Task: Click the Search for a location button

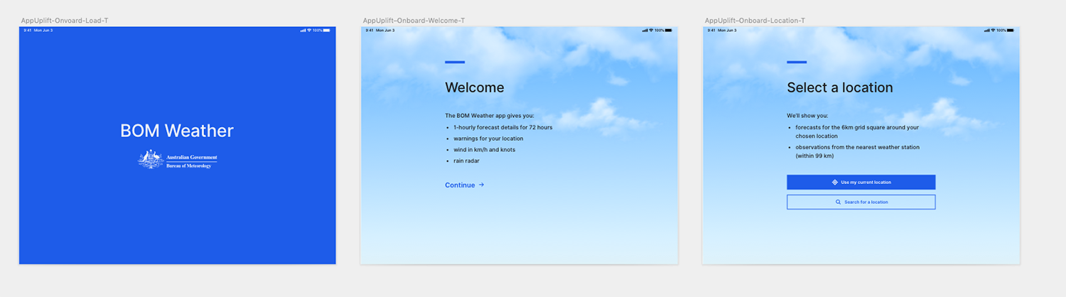Action: pyautogui.click(x=861, y=202)
